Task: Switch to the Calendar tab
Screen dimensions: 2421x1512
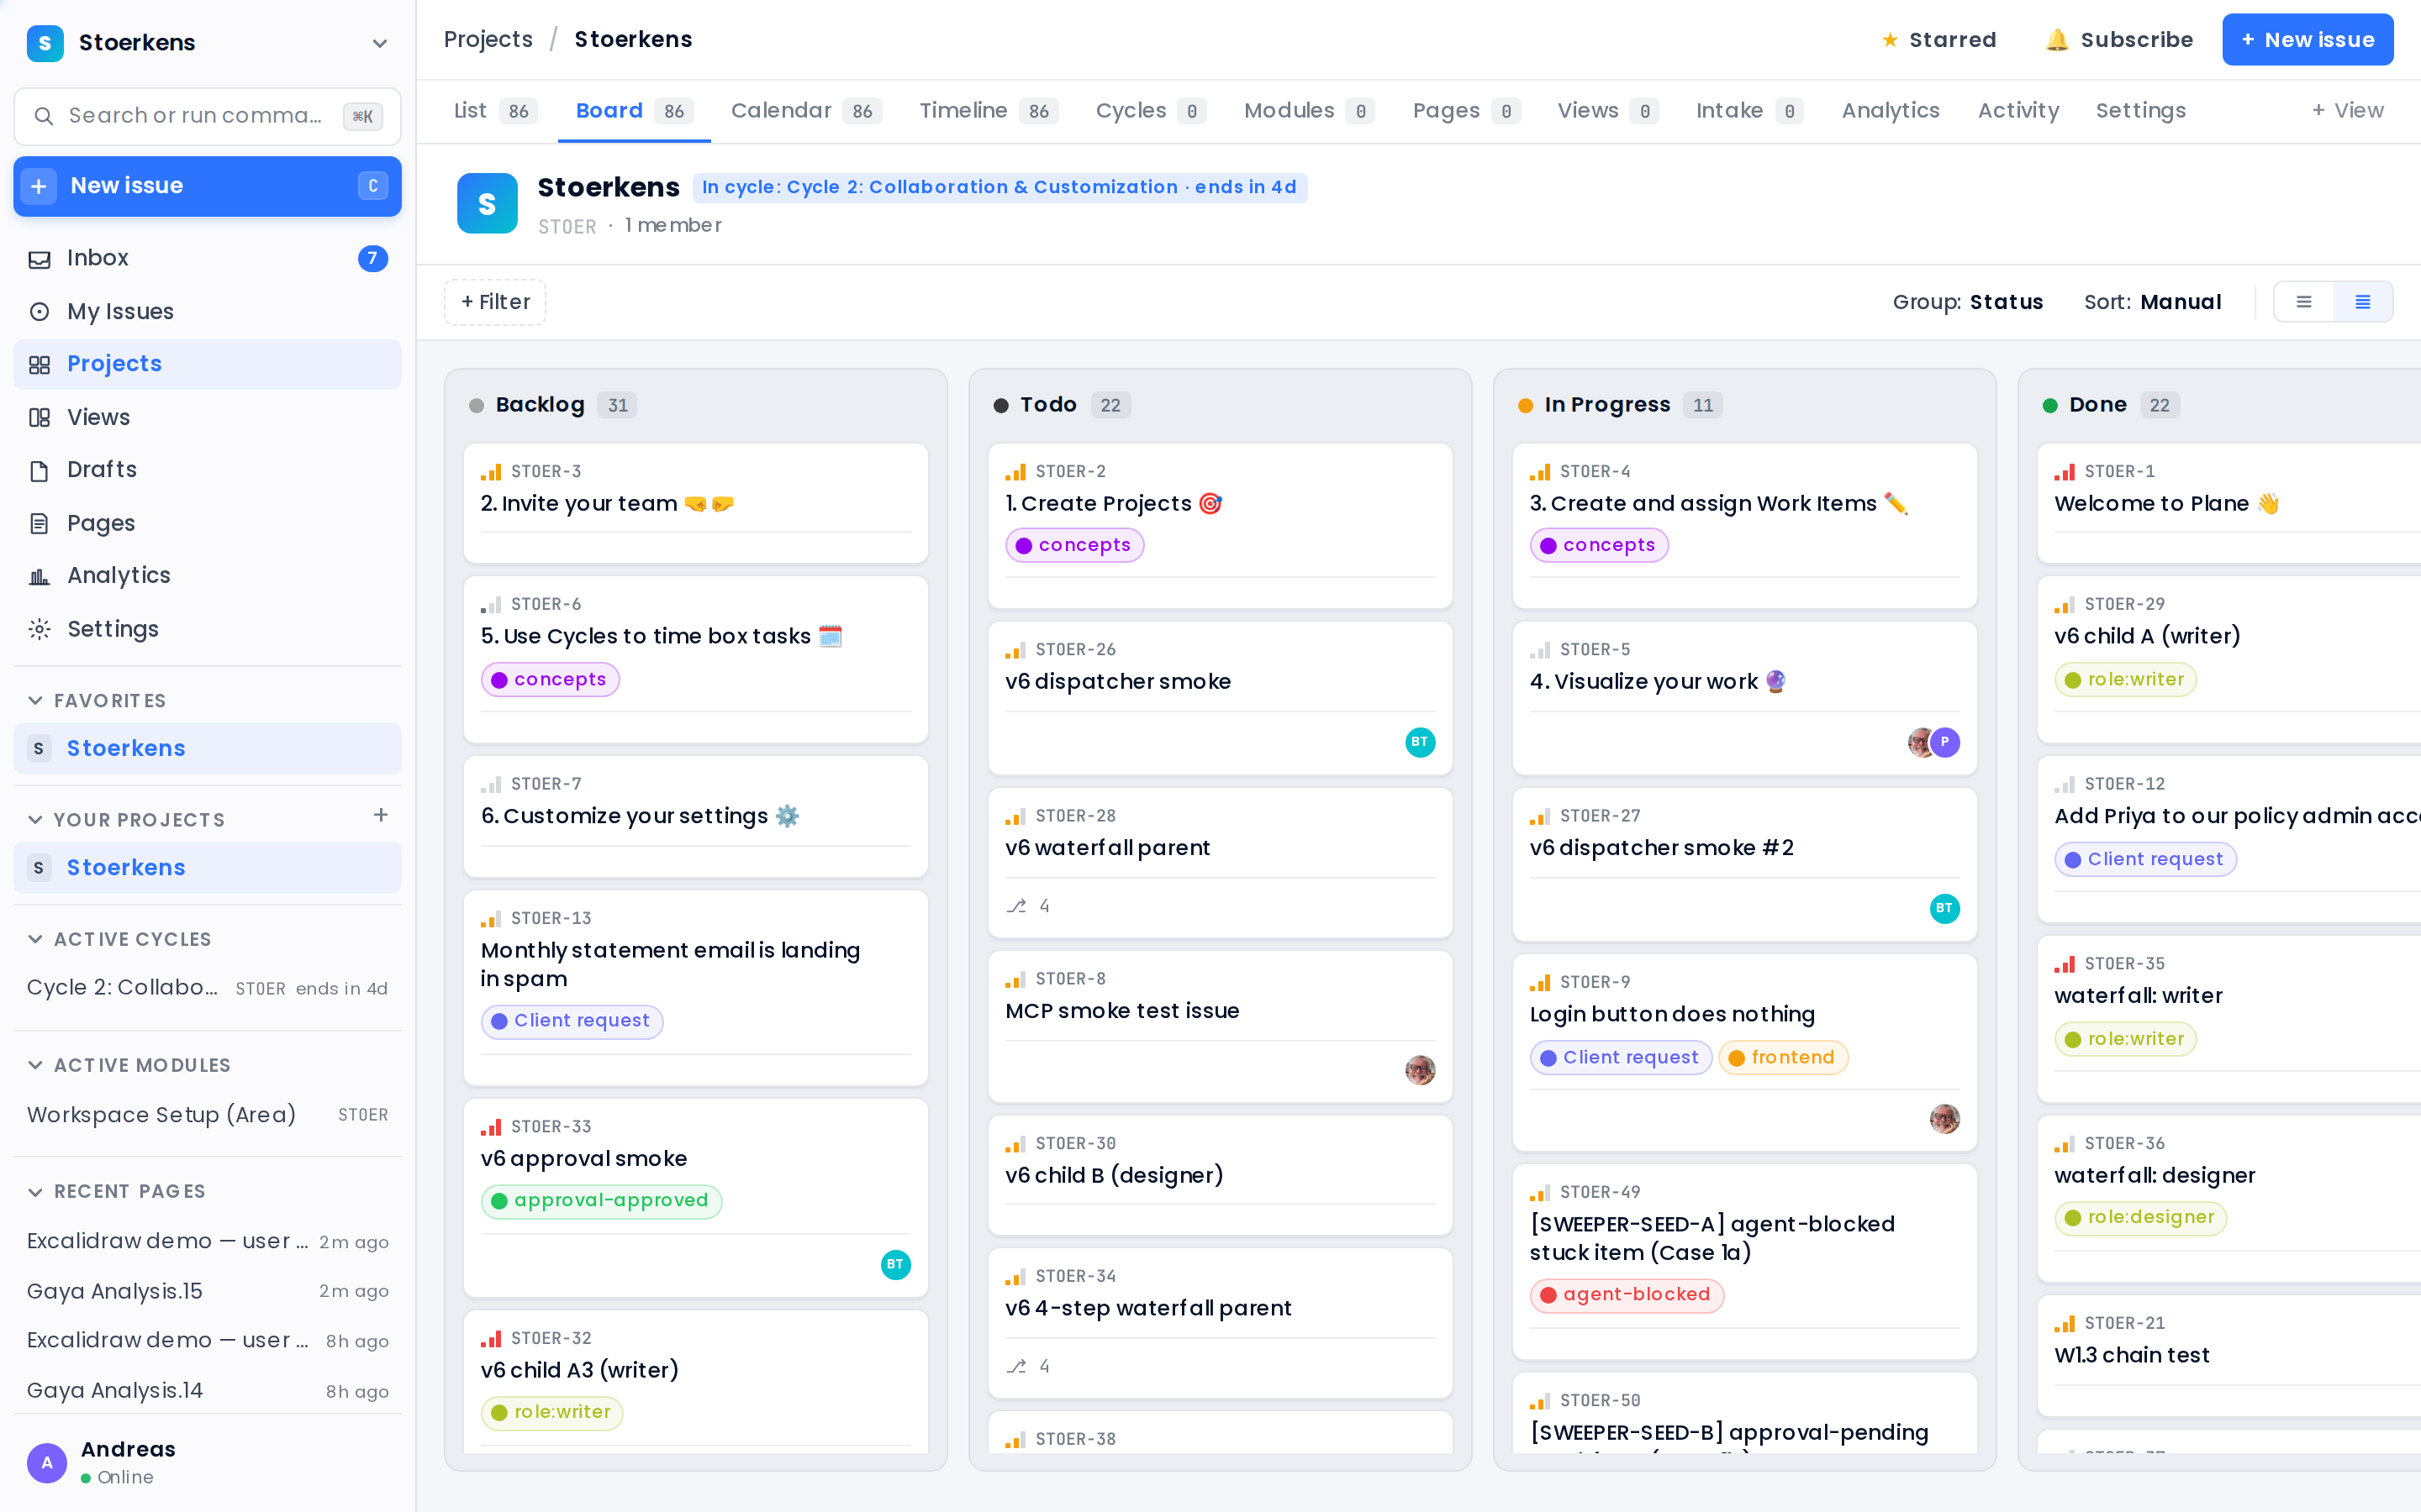Action: [x=805, y=111]
